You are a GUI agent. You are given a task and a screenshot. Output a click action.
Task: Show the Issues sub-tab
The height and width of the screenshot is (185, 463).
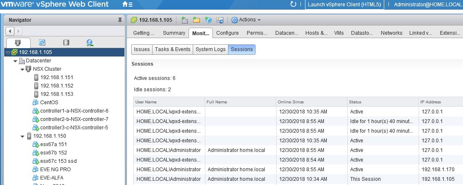(142, 49)
